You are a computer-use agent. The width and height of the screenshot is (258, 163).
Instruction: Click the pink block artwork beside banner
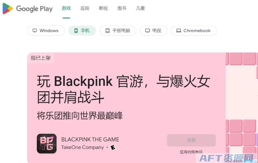click(x=242, y=107)
